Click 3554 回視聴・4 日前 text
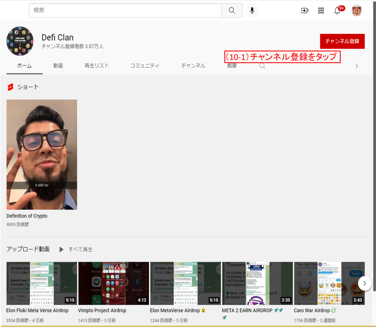This screenshot has height=327, width=376. coord(25,321)
